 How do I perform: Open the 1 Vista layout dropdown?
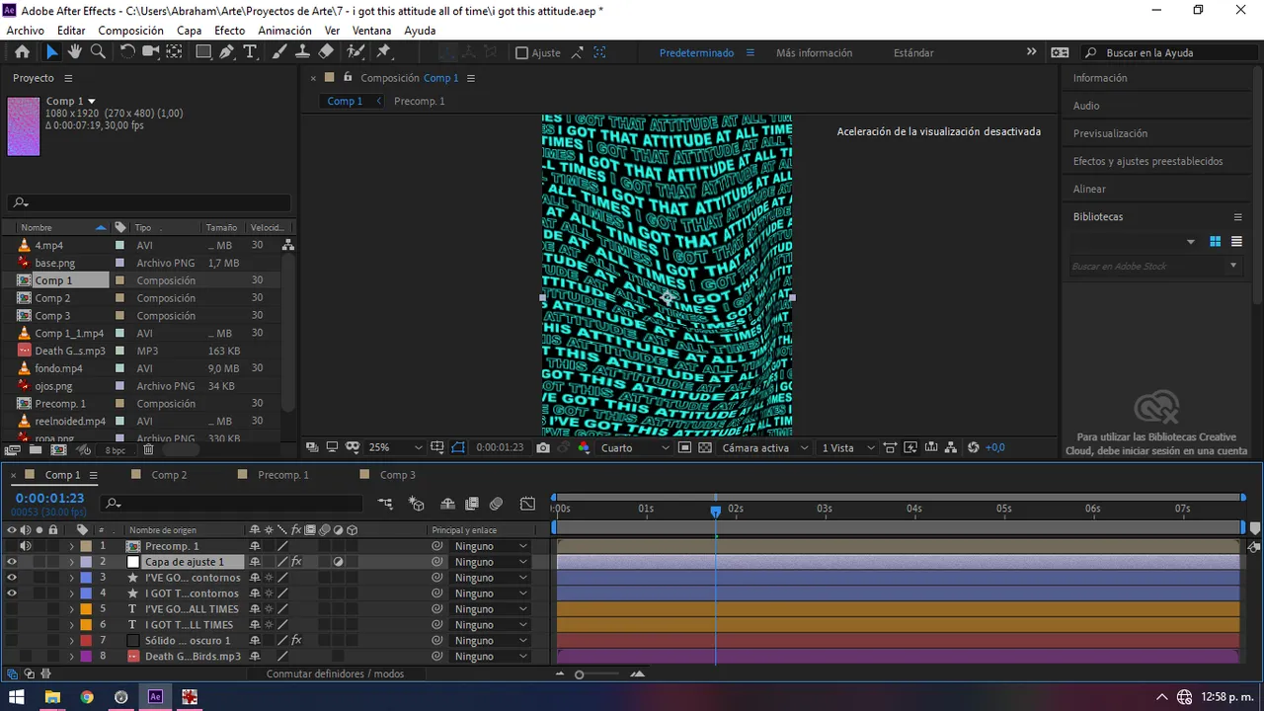tap(848, 447)
